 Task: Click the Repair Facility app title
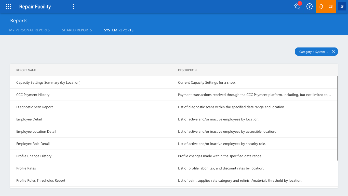[x=35, y=7]
